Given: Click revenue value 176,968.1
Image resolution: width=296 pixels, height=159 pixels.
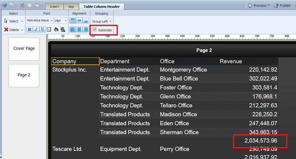Looking at the screenshot, I should (x=265, y=96).
